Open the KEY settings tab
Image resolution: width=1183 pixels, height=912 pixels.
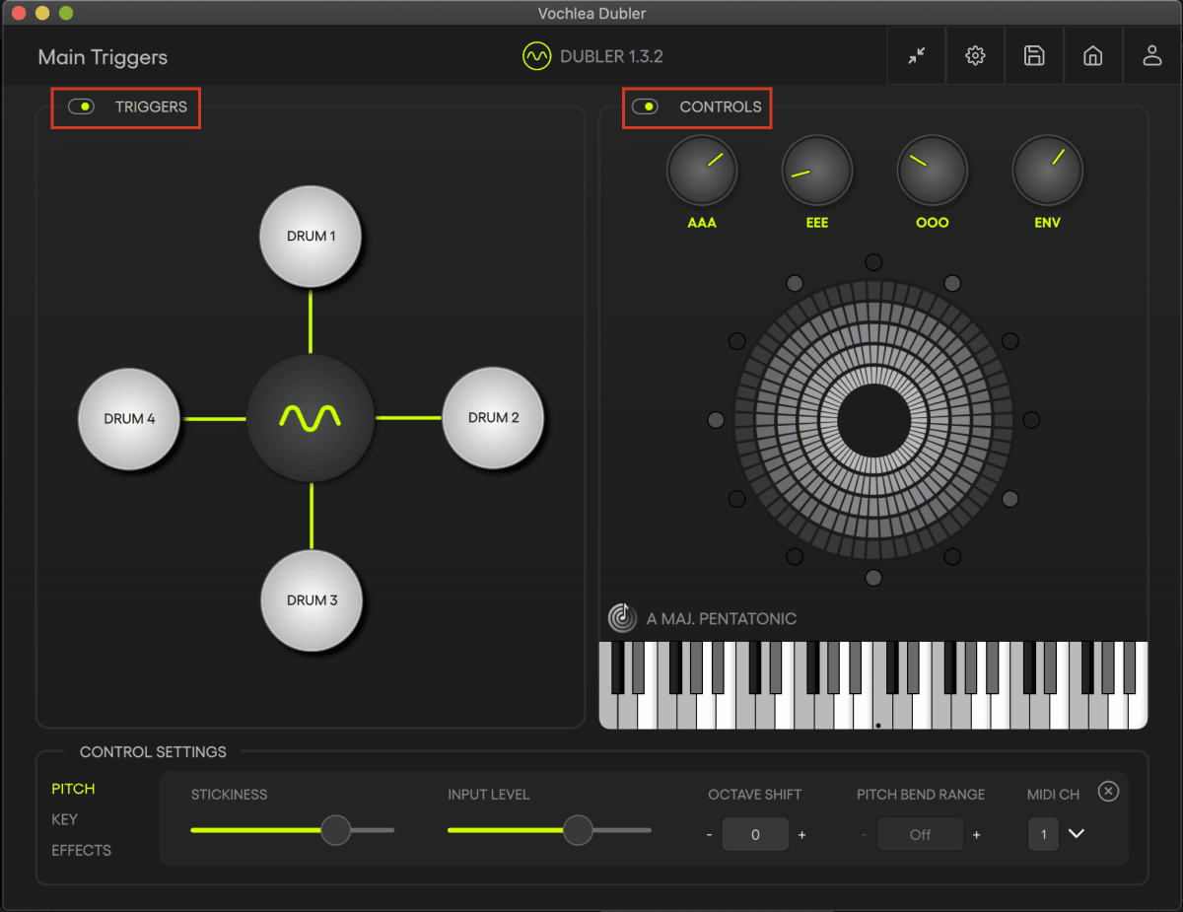click(64, 819)
